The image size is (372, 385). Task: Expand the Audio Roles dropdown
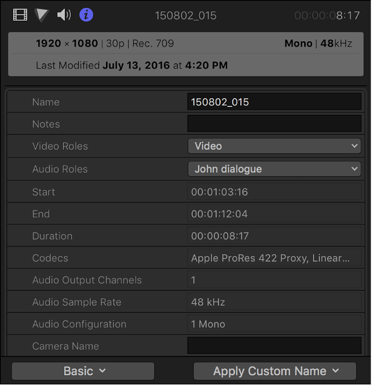point(274,169)
